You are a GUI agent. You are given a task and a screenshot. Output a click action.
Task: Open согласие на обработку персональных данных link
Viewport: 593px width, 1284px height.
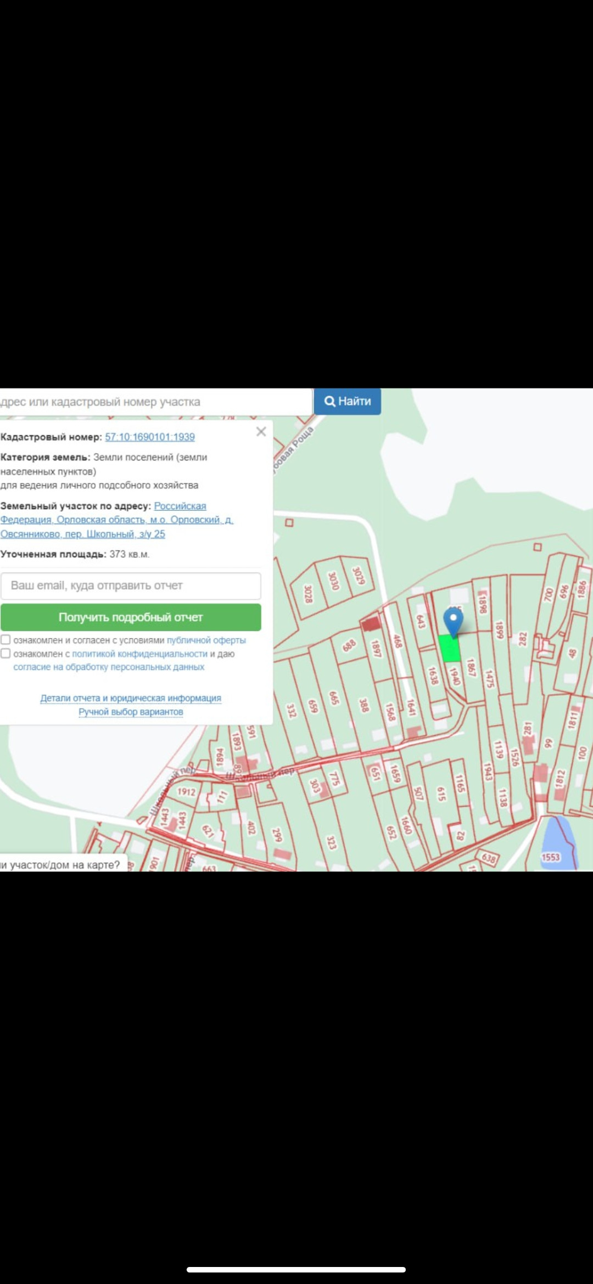[109, 667]
